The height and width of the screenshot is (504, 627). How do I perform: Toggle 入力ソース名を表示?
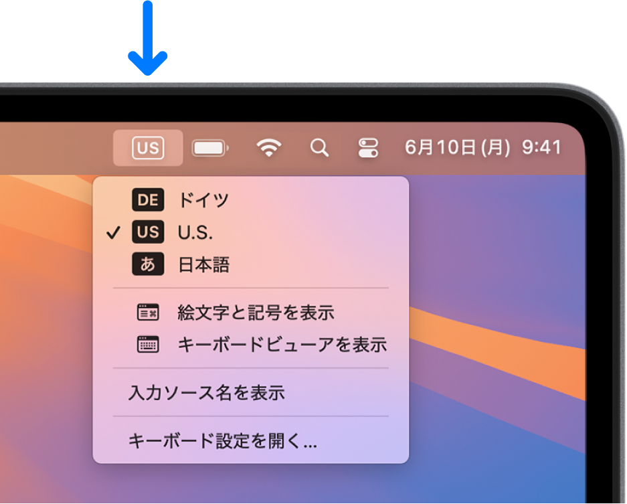(x=251, y=392)
